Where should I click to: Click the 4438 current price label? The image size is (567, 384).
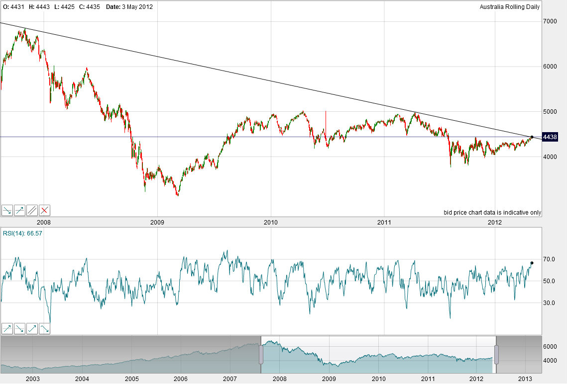(550, 137)
